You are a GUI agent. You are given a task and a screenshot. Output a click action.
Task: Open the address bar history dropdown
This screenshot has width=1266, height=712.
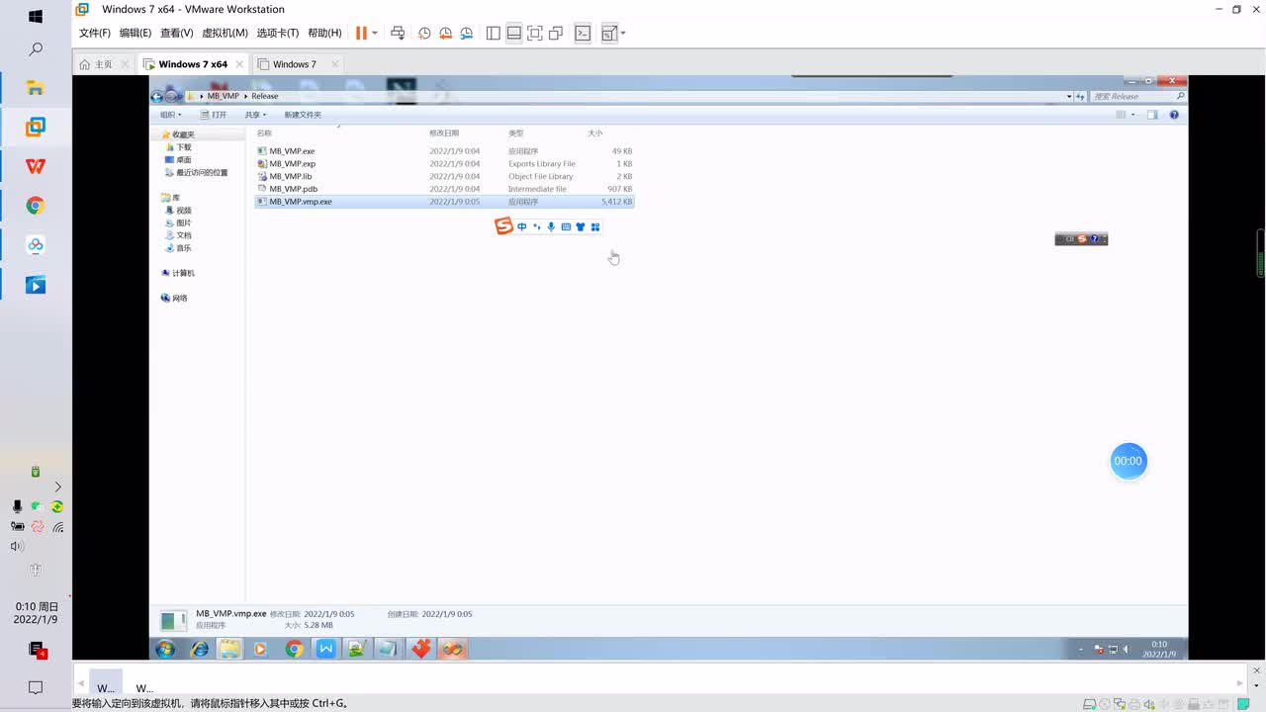(1069, 96)
